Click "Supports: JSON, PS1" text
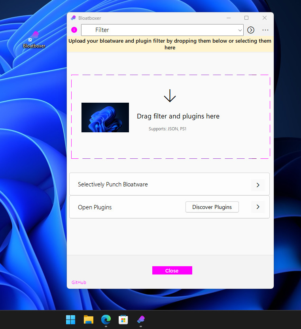Screen dimensions: 301x329 pyautogui.click(x=168, y=129)
